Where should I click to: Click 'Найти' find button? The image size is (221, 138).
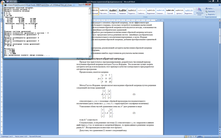pyautogui.click(x=209, y=9)
